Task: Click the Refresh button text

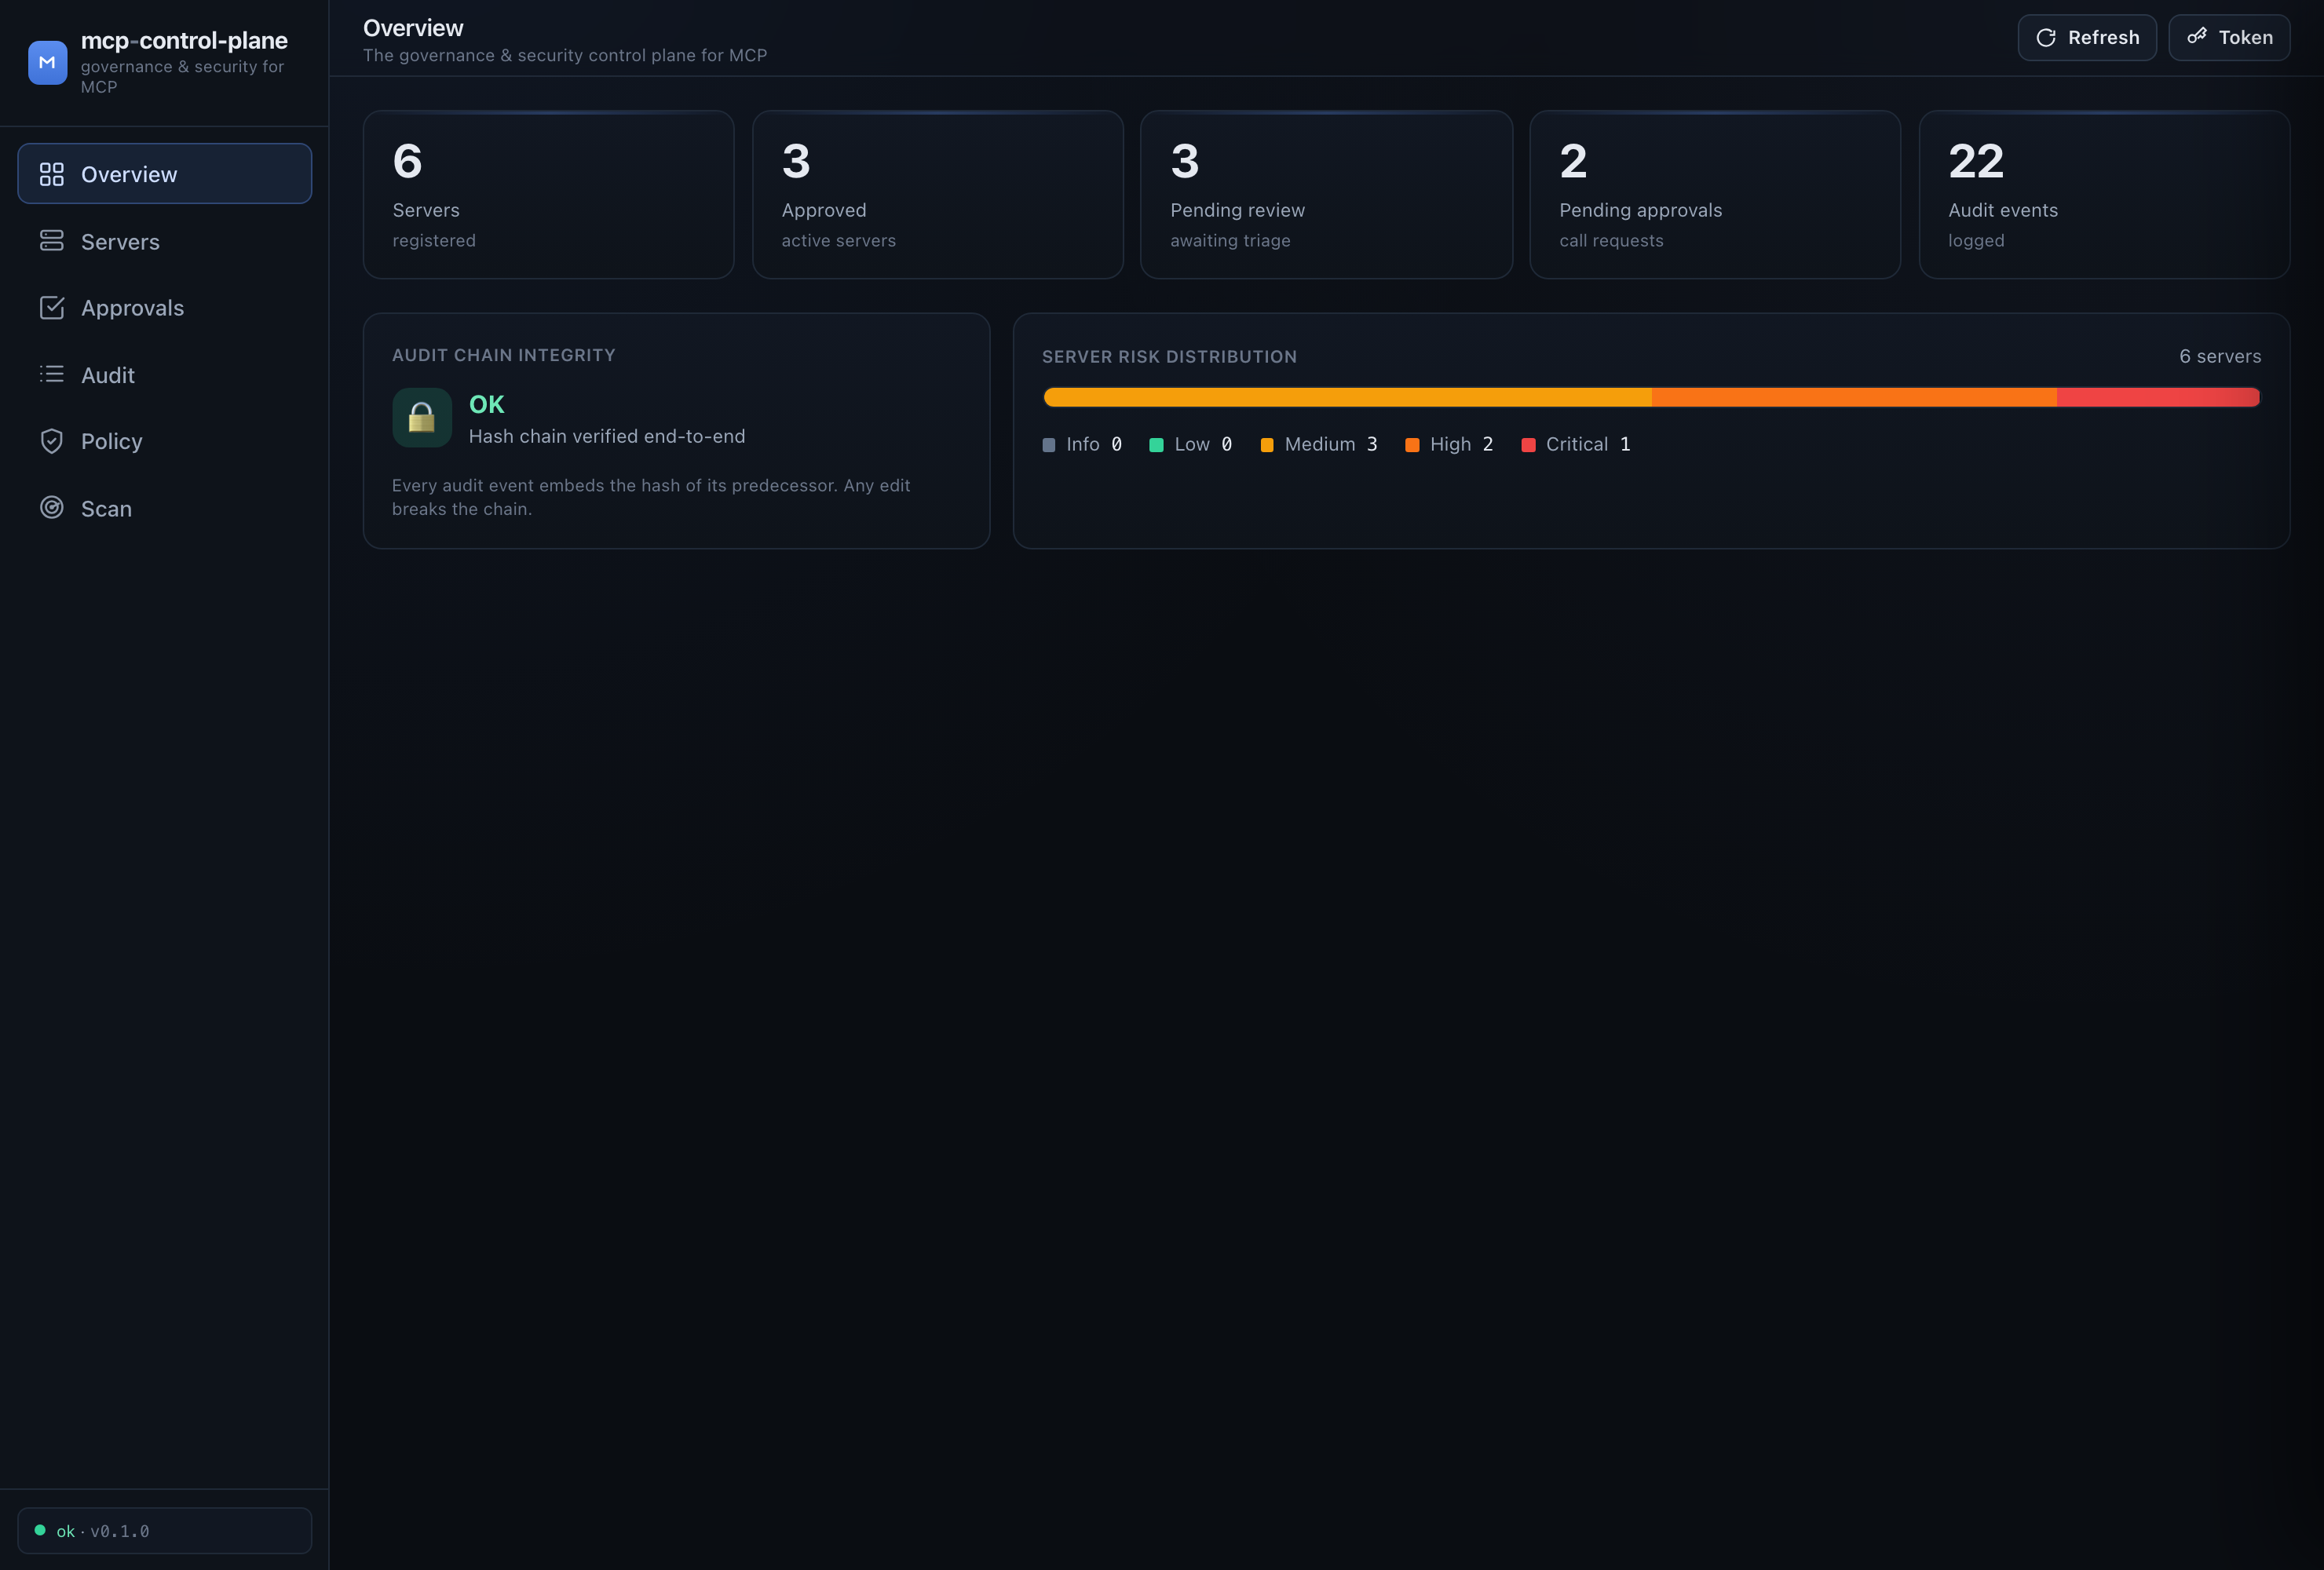Action: (2104, 37)
